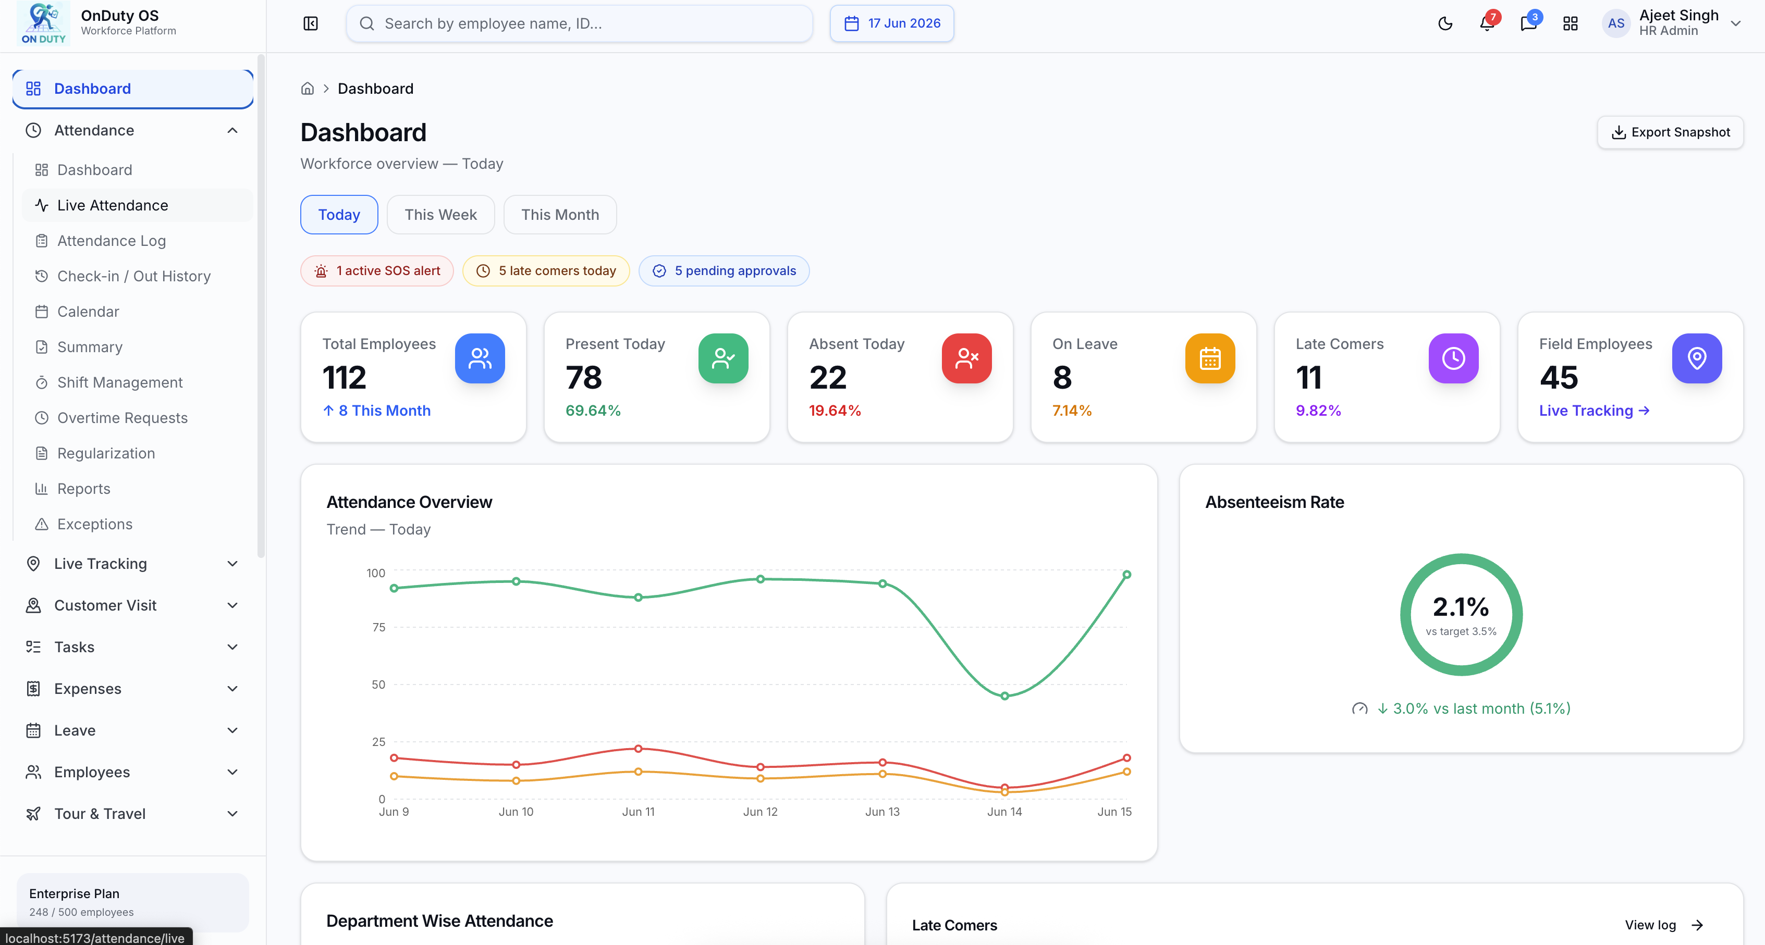This screenshot has width=1765, height=945.
Task: Open Attendance Log in sidebar
Action: pyautogui.click(x=137, y=240)
